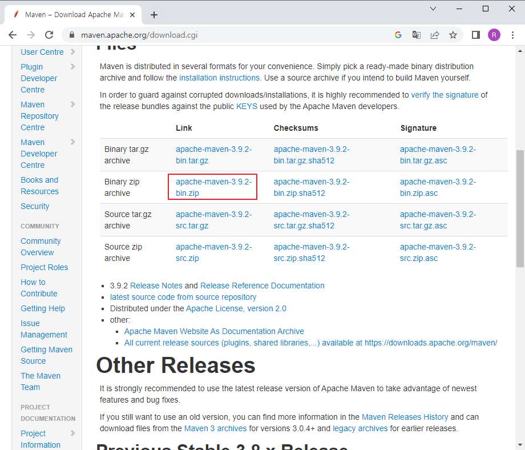
Task: Open Community Overview link
Action: coord(41,247)
